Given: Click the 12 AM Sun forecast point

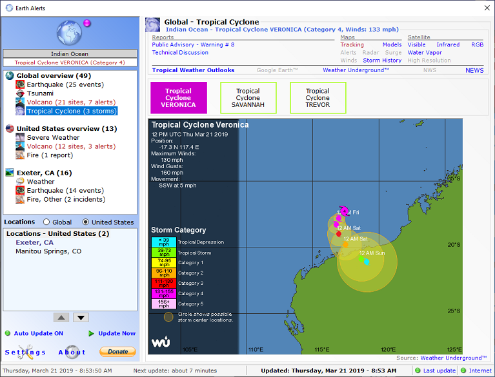Looking at the screenshot, I should (x=367, y=262).
